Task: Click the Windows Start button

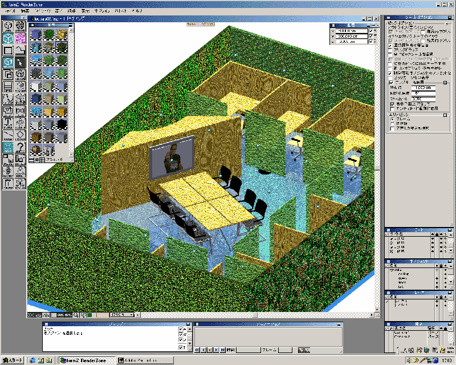Action: point(13,360)
